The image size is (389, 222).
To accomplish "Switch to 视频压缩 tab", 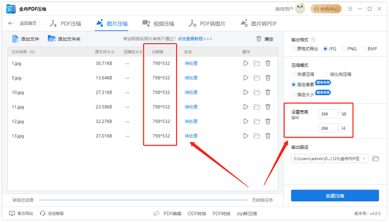I will tap(158, 23).
